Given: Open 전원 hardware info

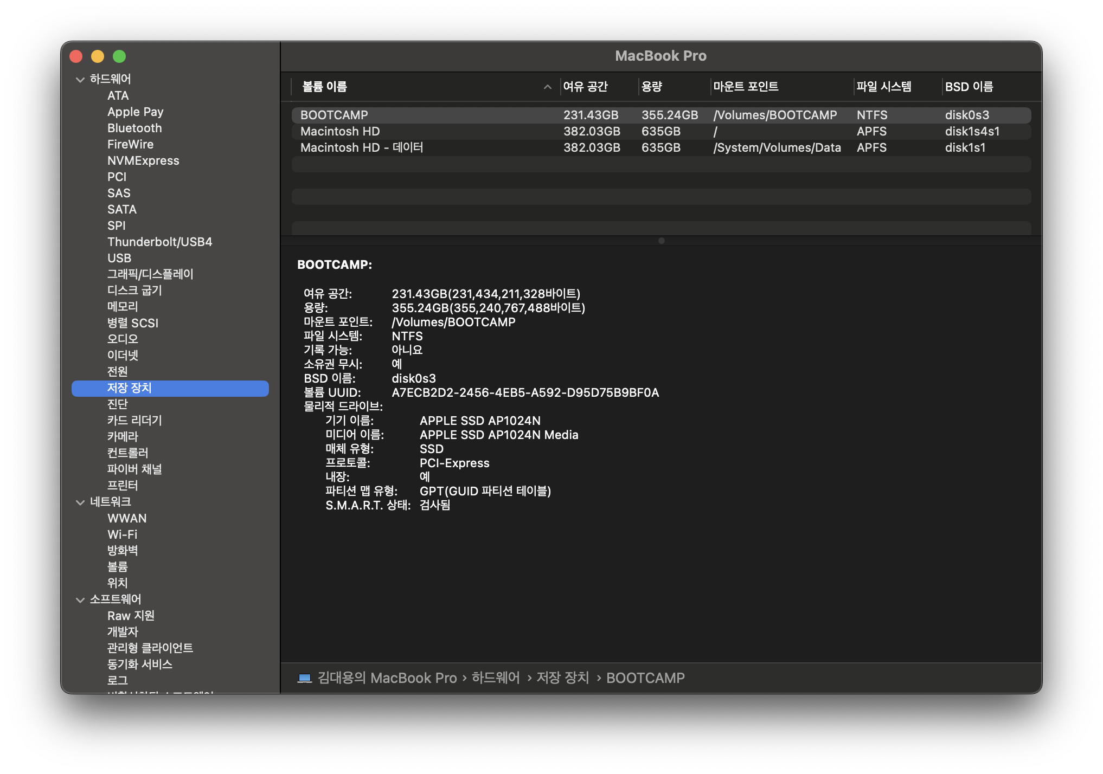Looking at the screenshot, I should point(118,372).
